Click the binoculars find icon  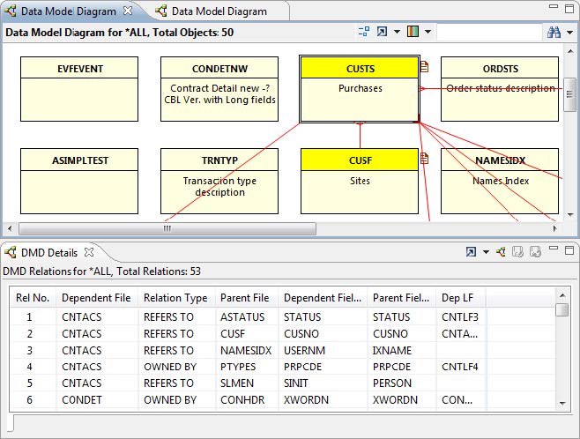pos(554,33)
